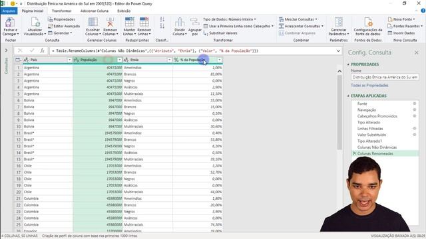Open Fontes Recentes dropdown

pyautogui.click(x=405, y=27)
